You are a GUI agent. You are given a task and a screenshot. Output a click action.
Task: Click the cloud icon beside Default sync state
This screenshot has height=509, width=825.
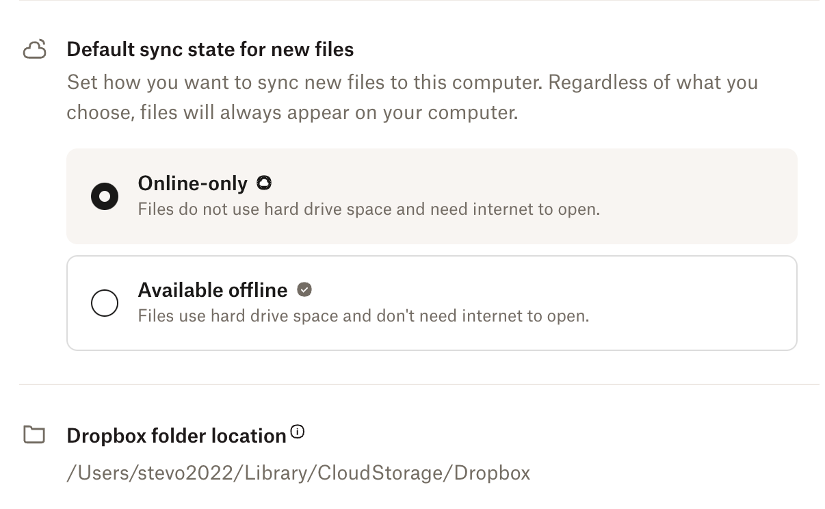point(35,50)
